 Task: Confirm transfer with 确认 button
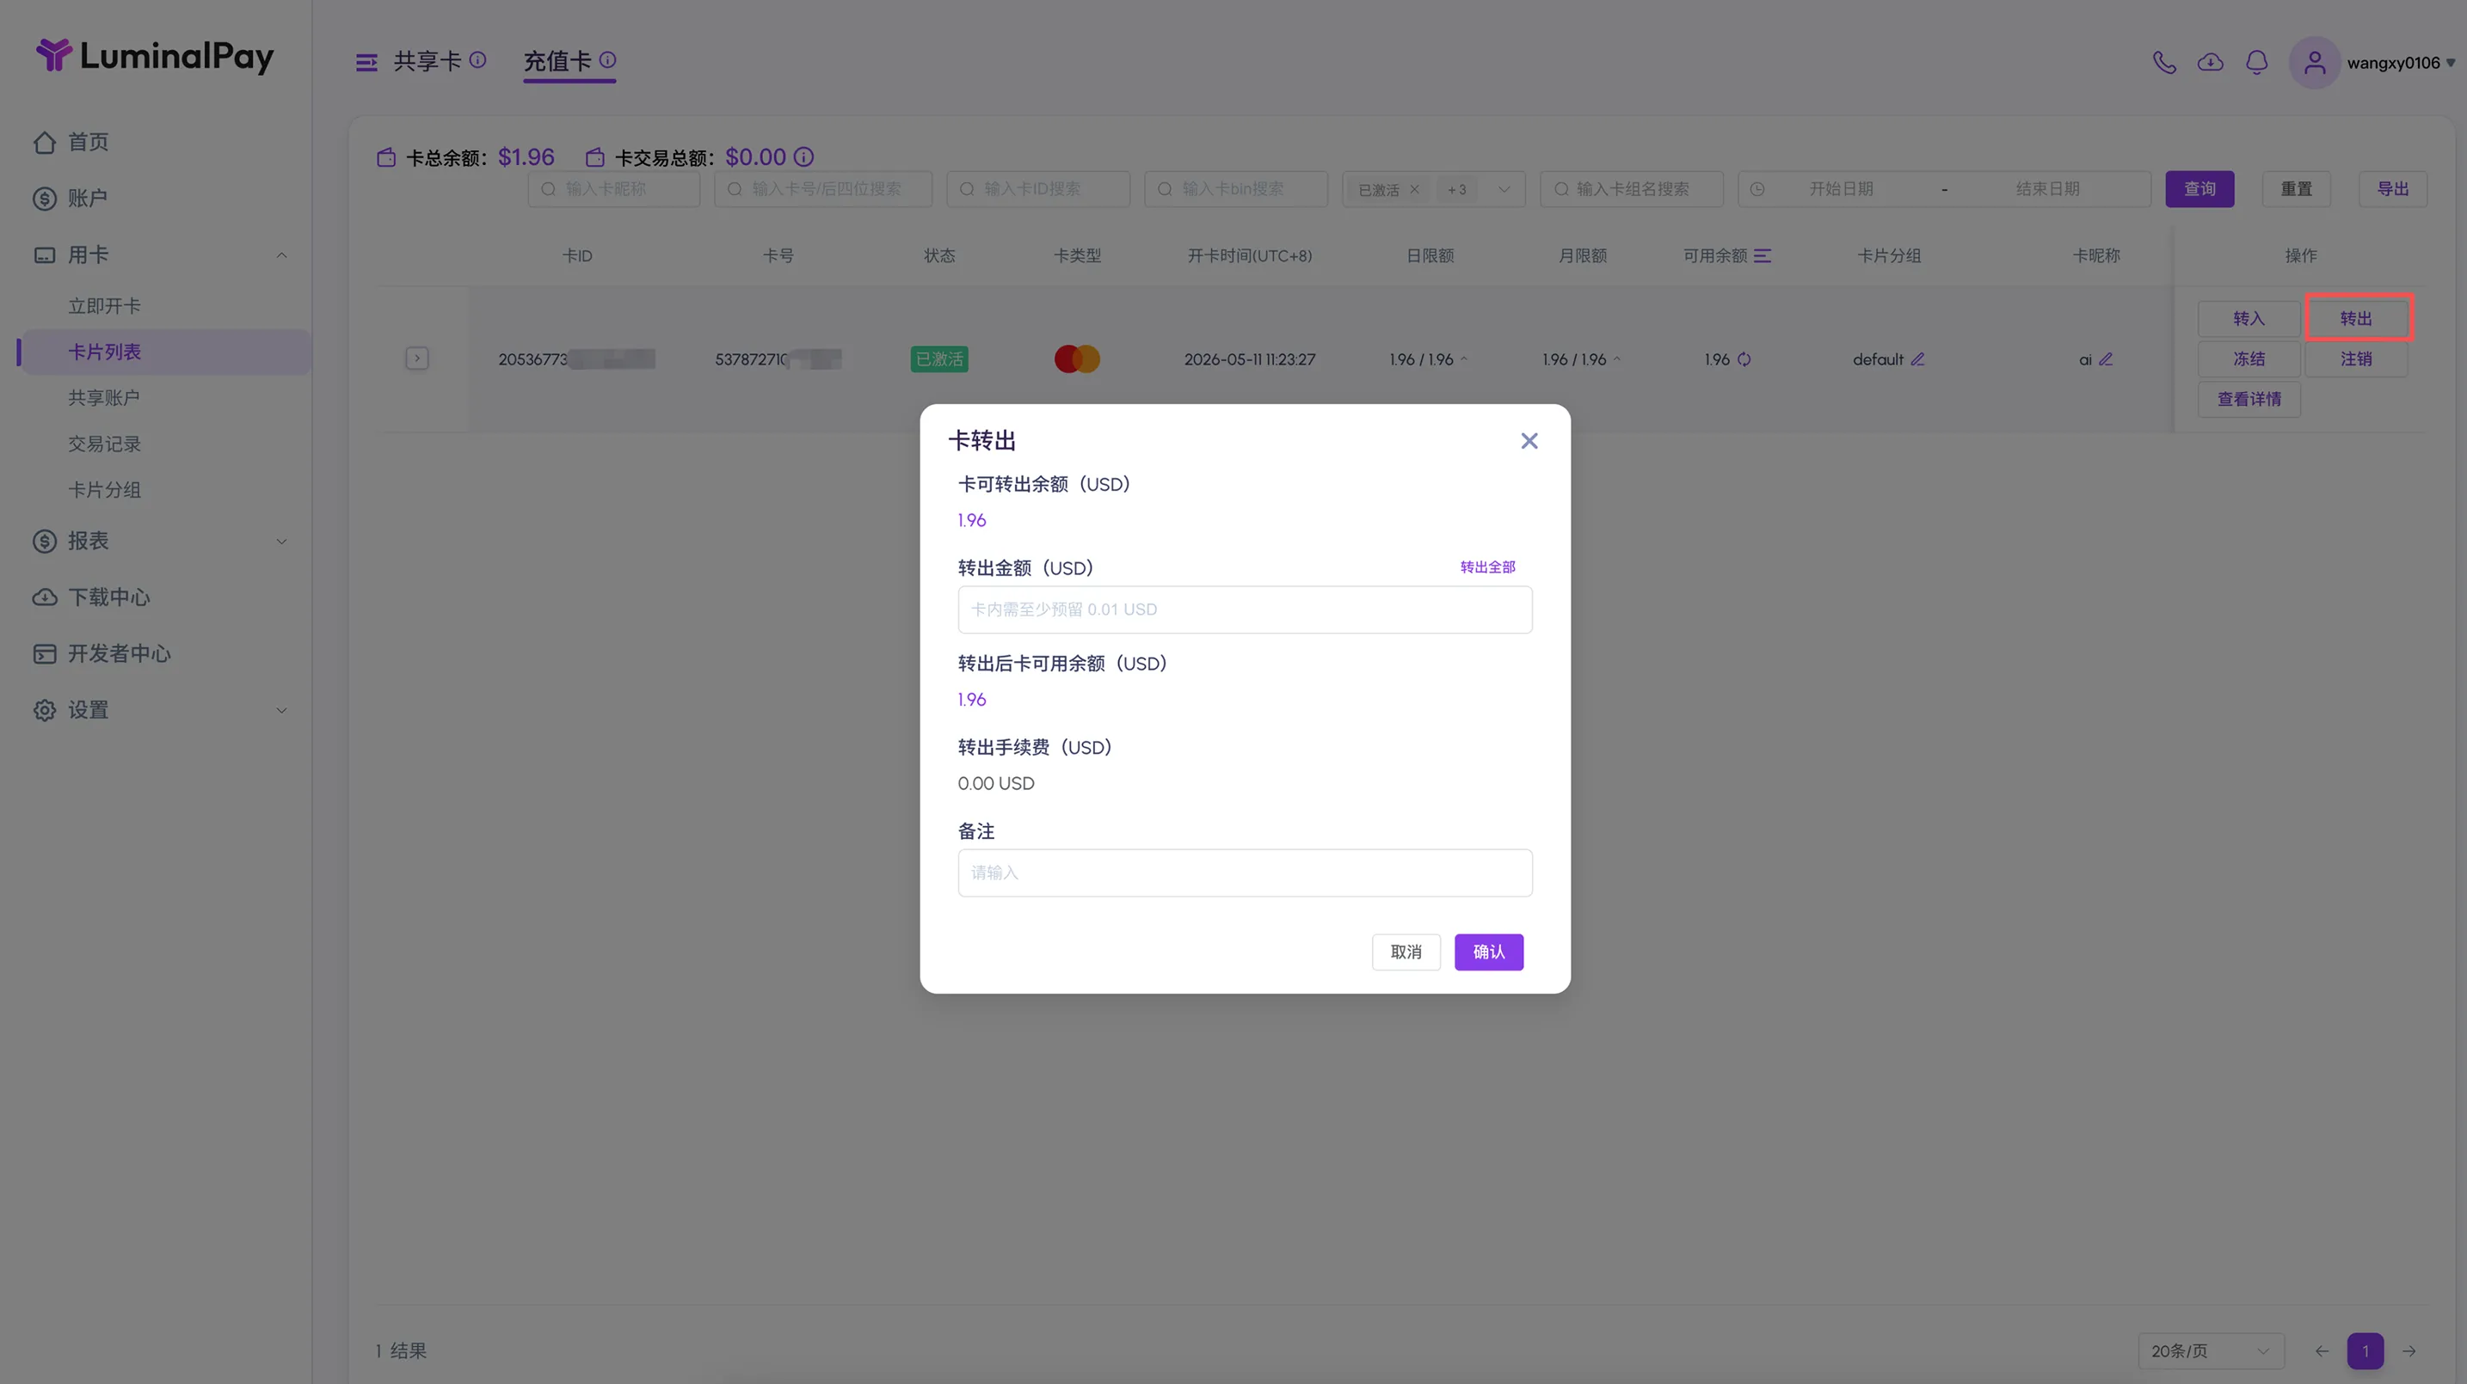[1488, 952]
